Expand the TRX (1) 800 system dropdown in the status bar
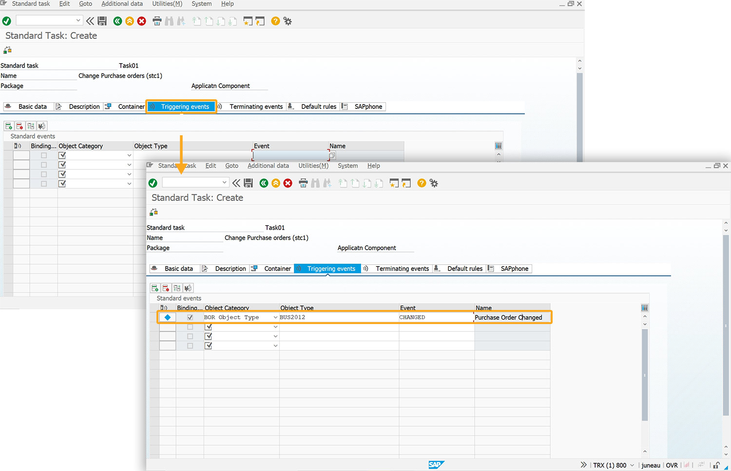The height and width of the screenshot is (471, 731). (x=632, y=465)
